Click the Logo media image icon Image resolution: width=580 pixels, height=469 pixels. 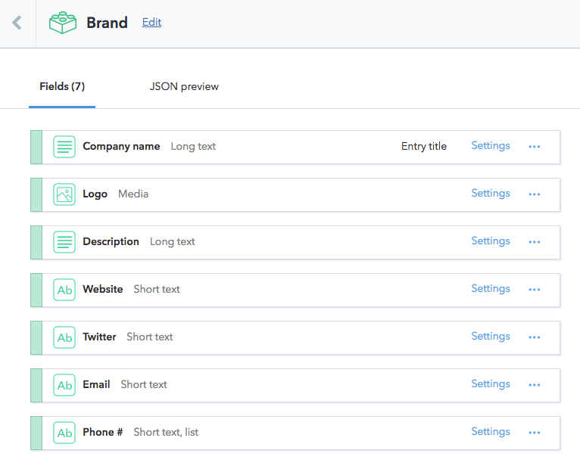64,194
